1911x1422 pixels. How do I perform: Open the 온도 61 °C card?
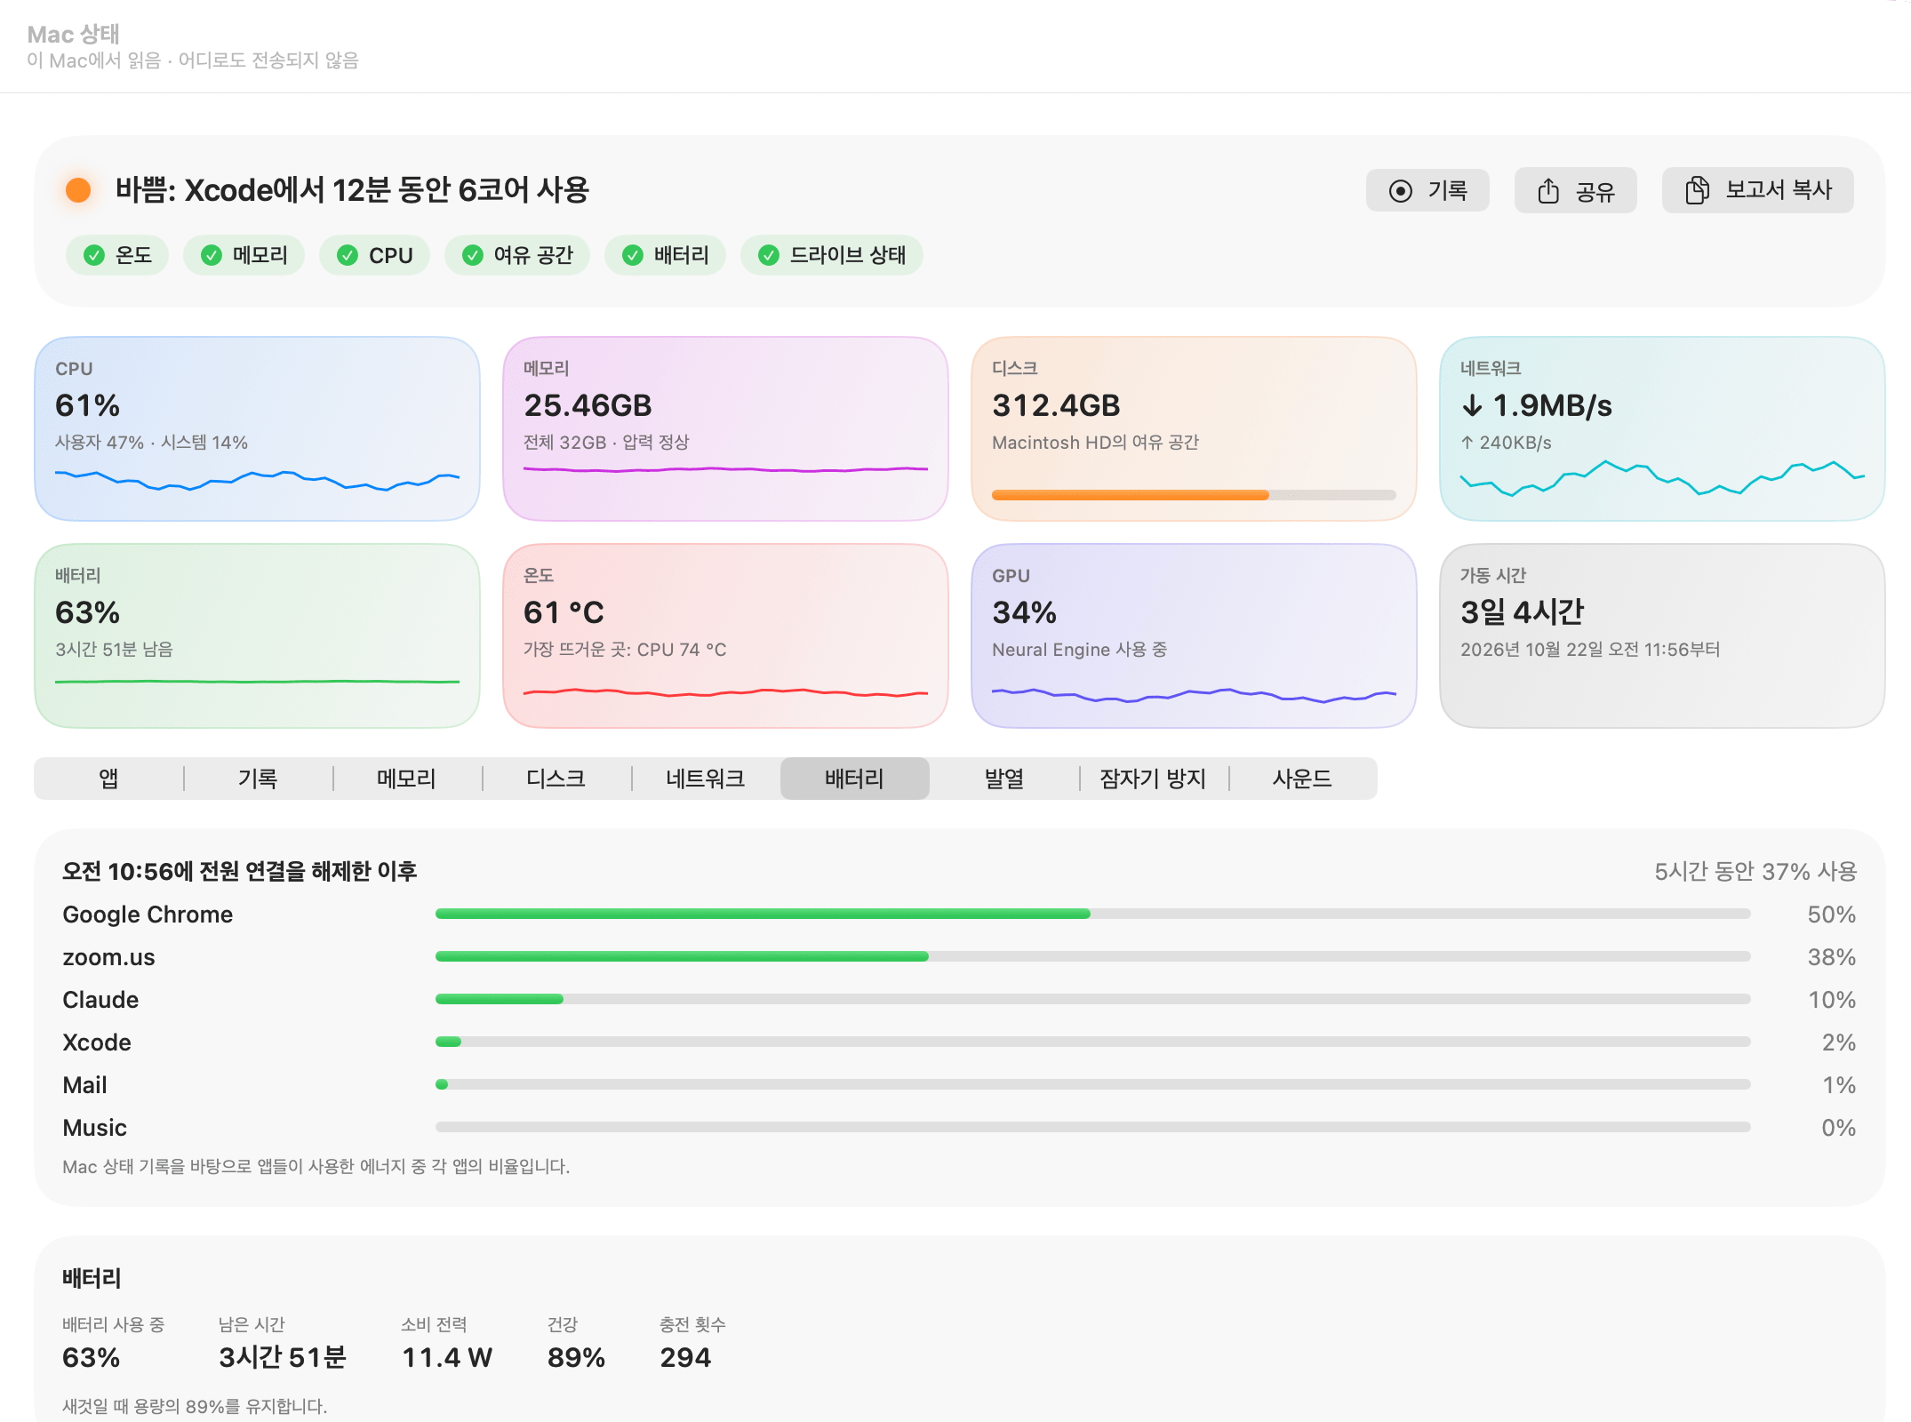pos(725,635)
